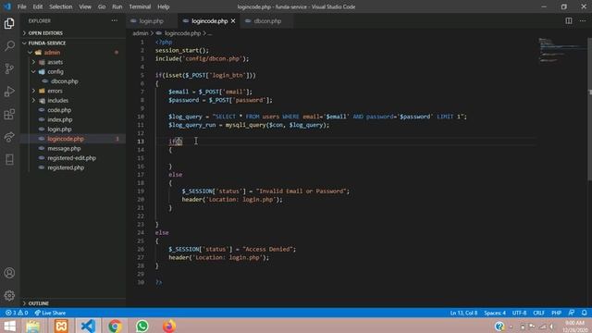Open index.php in the explorer tree
Image resolution: width=592 pixels, height=333 pixels.
tap(59, 119)
